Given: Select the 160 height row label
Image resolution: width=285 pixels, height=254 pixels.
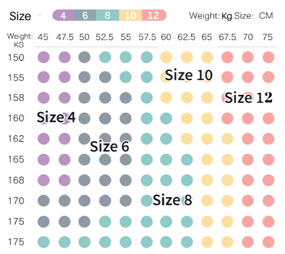Looking at the screenshot, I should point(16,118).
